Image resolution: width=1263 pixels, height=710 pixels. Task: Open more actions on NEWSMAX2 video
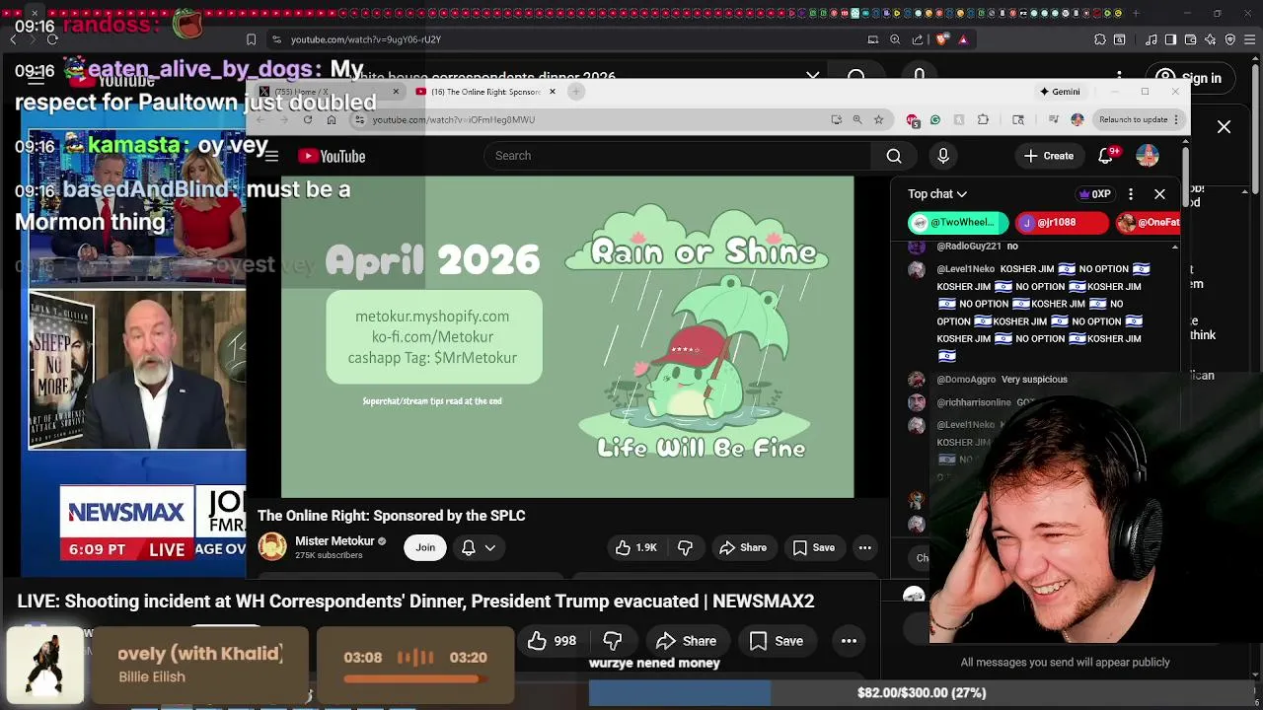click(x=849, y=641)
